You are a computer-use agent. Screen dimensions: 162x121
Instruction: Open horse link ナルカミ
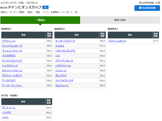point(60,46)
